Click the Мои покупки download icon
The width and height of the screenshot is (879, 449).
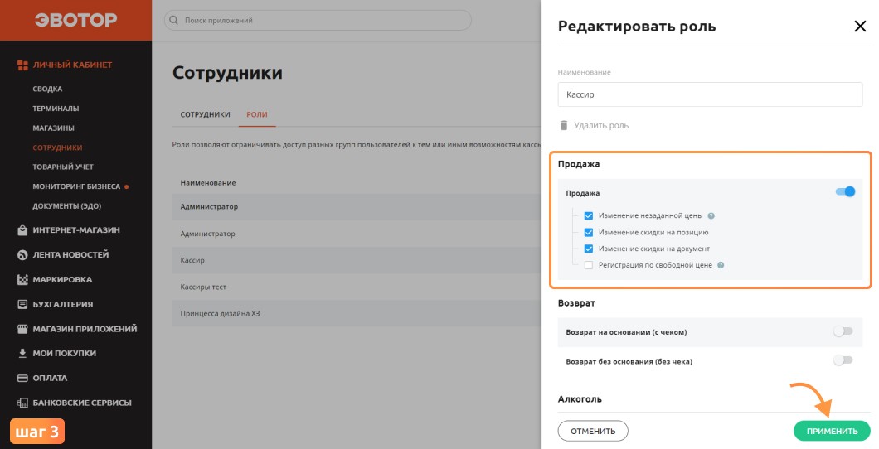(22, 353)
